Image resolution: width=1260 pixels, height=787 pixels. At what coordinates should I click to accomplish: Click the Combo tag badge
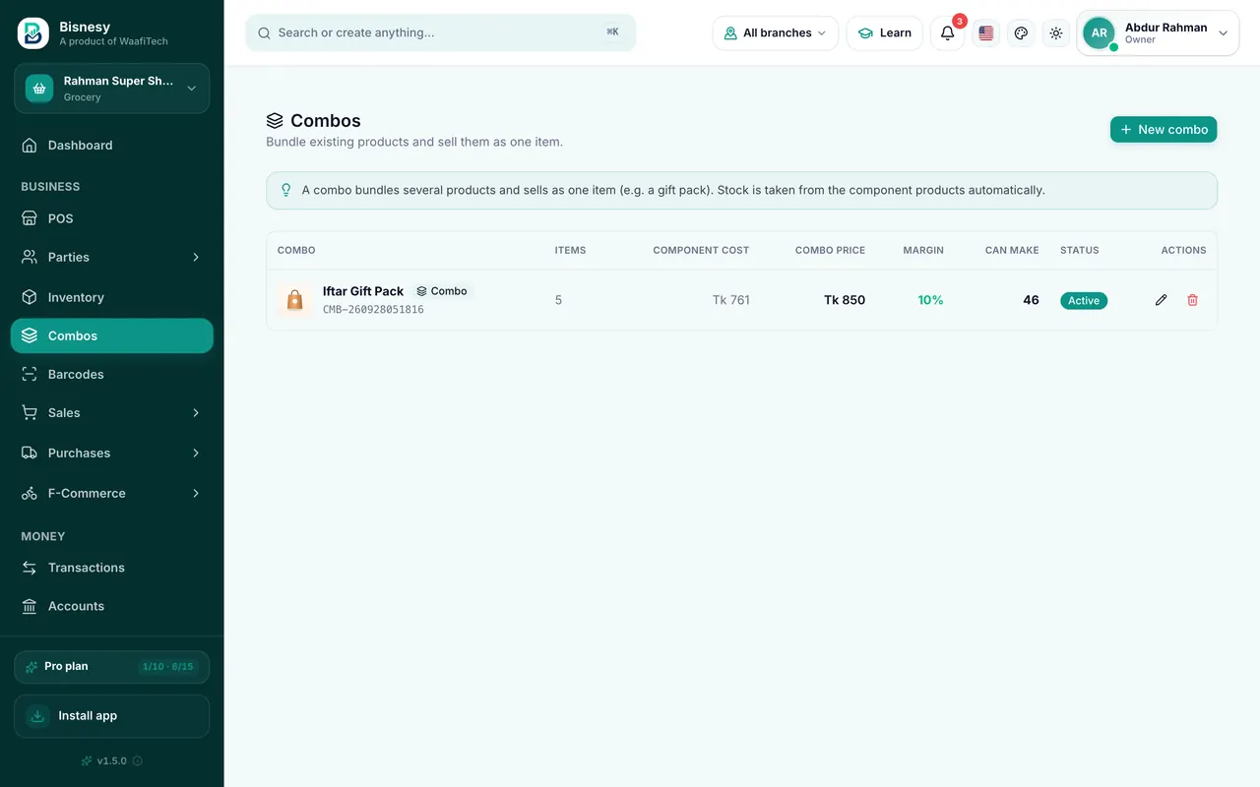click(x=442, y=291)
